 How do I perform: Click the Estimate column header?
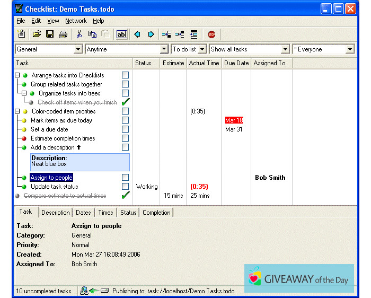(173, 63)
